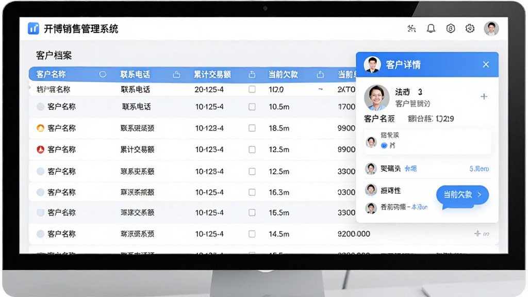Click the circle icon in the 客户名称 column header

pyautogui.click(x=103, y=74)
